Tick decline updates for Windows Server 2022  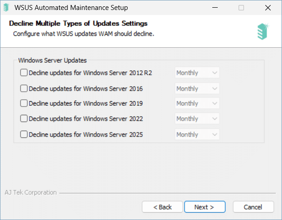coord(24,118)
